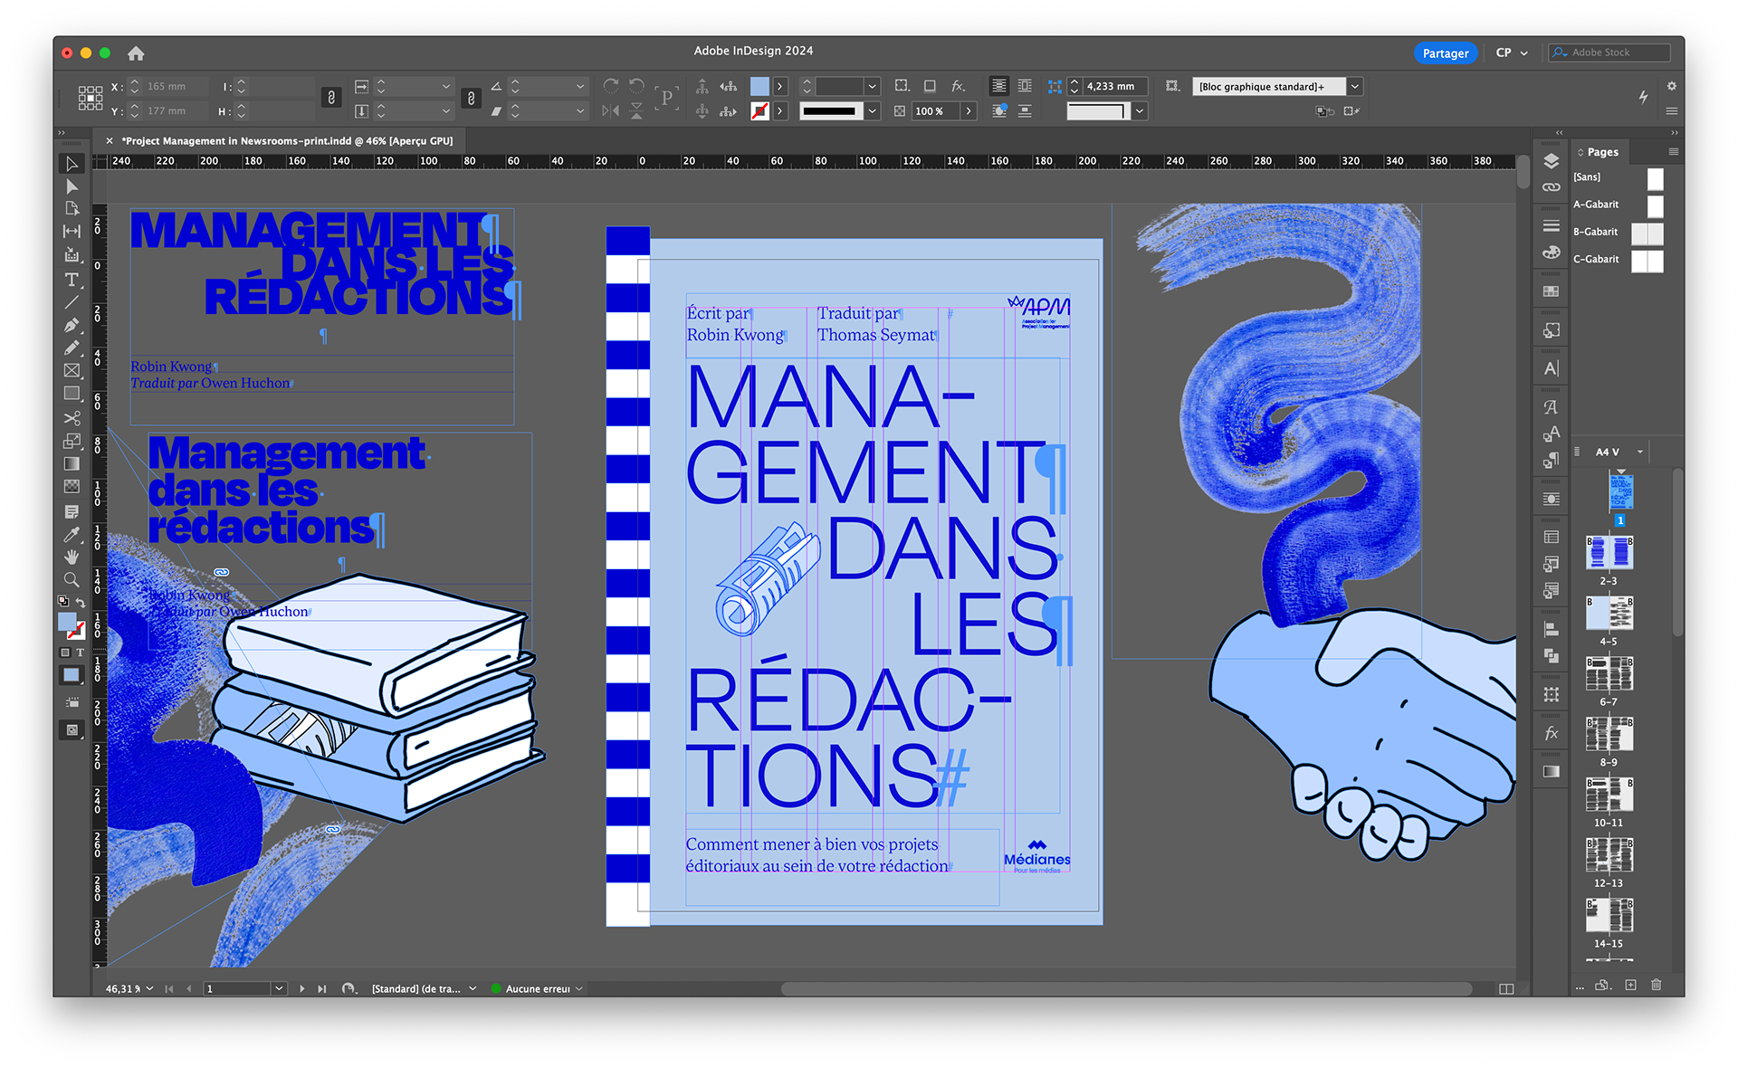Open the Character panel icon

(x=1551, y=368)
